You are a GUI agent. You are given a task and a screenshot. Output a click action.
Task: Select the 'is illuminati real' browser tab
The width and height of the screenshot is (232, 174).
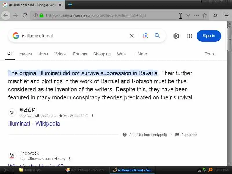[32, 5]
